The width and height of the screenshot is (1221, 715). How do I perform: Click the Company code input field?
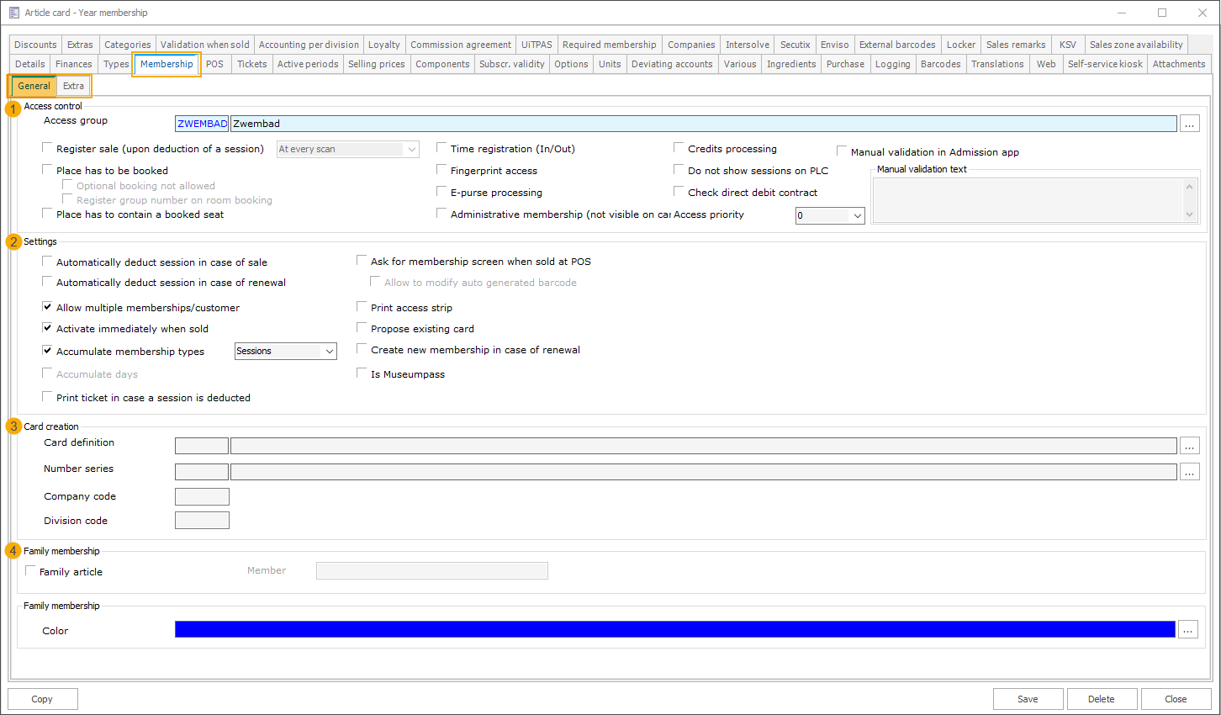pyautogui.click(x=202, y=496)
